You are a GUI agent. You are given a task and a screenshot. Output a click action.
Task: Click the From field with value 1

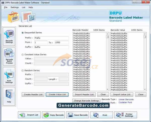[41, 43]
